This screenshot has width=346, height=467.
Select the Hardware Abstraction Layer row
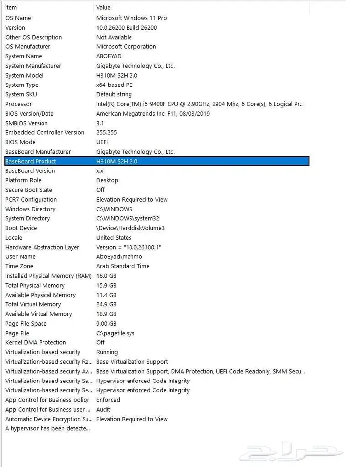click(x=157, y=247)
